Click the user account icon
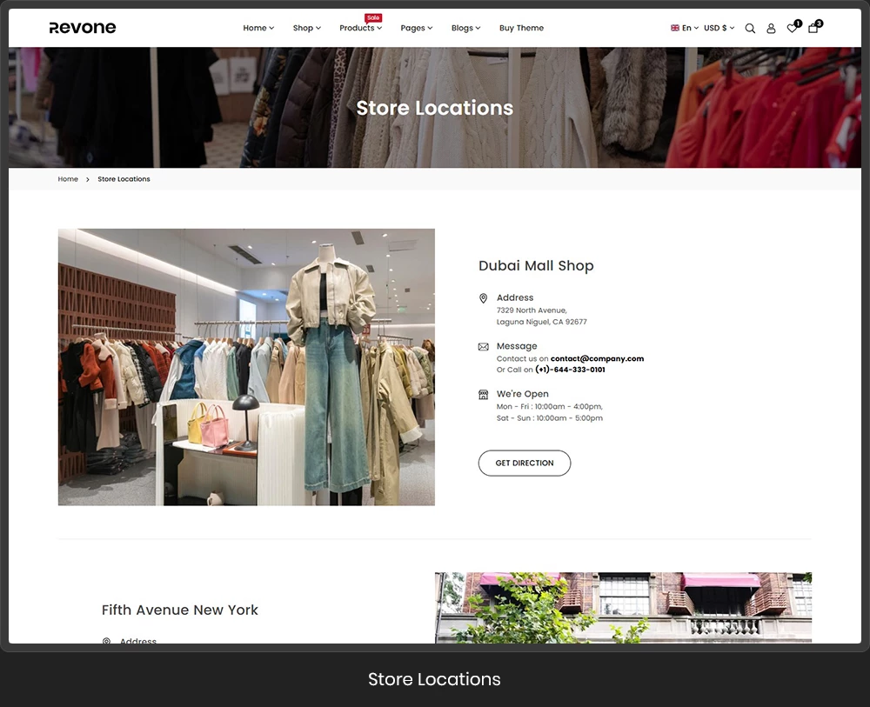 coord(771,28)
